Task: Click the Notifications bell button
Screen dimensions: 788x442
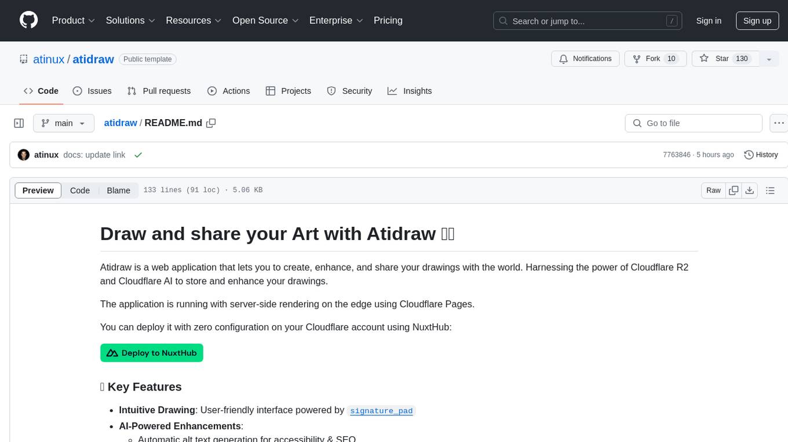Action: [585, 59]
